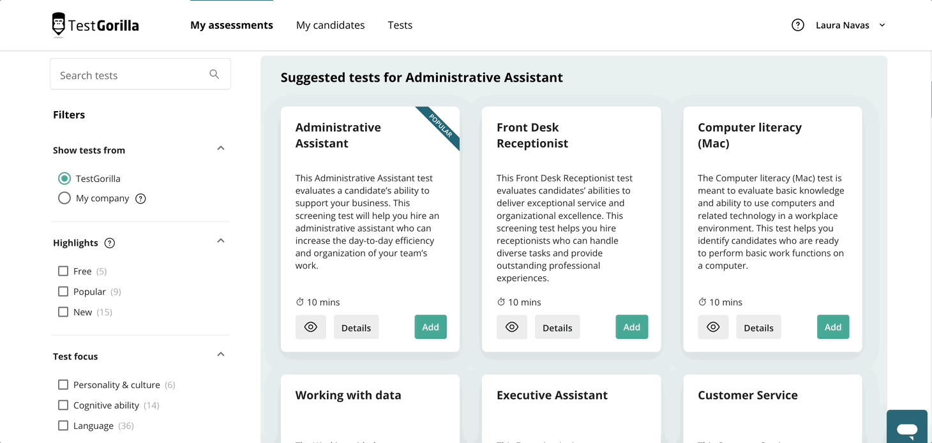Switch to the Tests tab
The width and height of the screenshot is (932, 443).
[400, 25]
